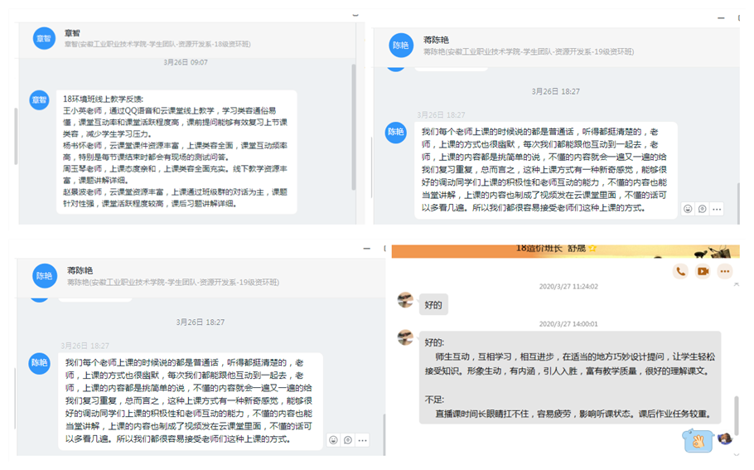
Task: Start a video call with 舒晟
Action: [x=703, y=271]
